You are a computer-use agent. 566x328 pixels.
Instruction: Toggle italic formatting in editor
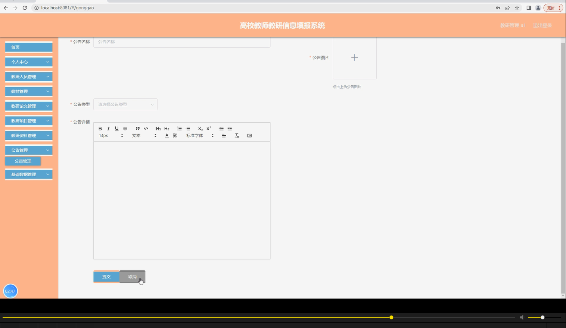(108, 129)
